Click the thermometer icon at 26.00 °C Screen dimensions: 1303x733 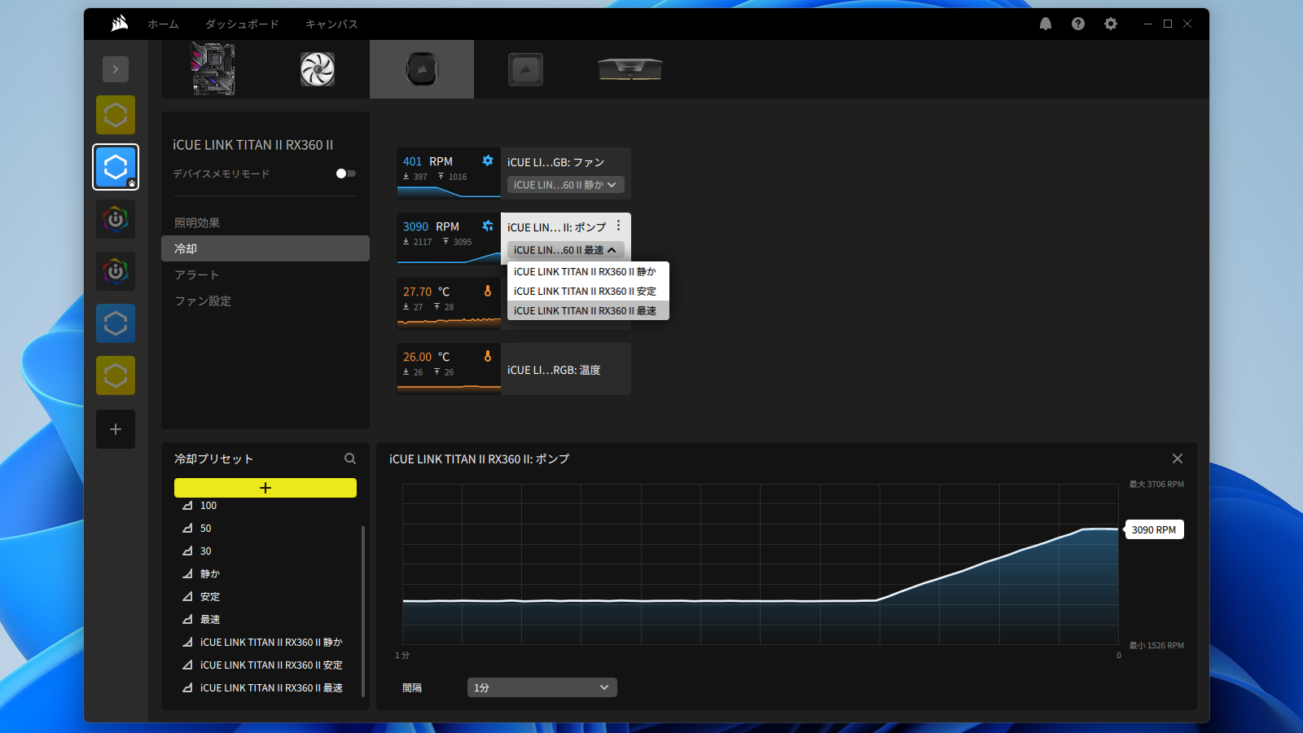coord(488,356)
